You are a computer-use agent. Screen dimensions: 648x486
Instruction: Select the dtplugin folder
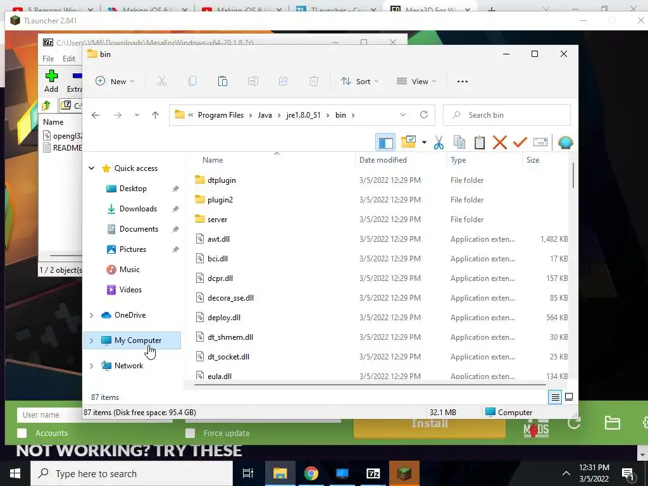[x=221, y=180]
